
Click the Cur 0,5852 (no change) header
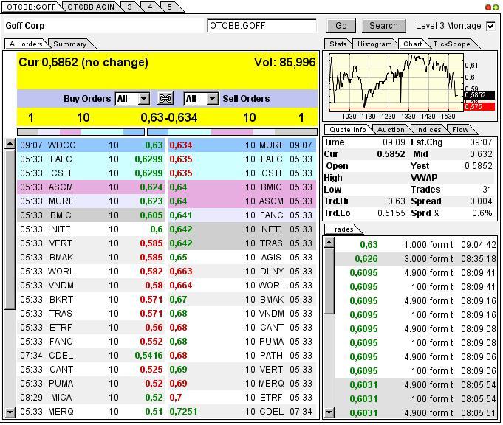(x=83, y=62)
